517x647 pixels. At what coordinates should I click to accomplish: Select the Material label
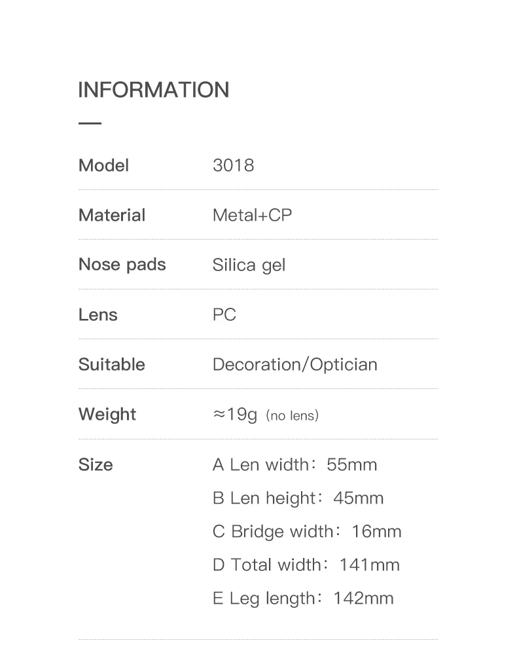[x=111, y=215]
